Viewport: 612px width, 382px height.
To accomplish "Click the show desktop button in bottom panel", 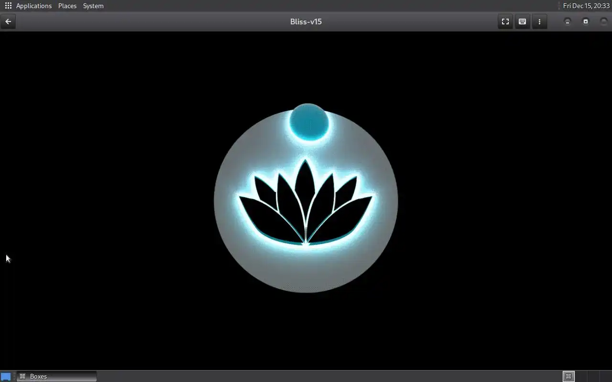I will (6, 376).
